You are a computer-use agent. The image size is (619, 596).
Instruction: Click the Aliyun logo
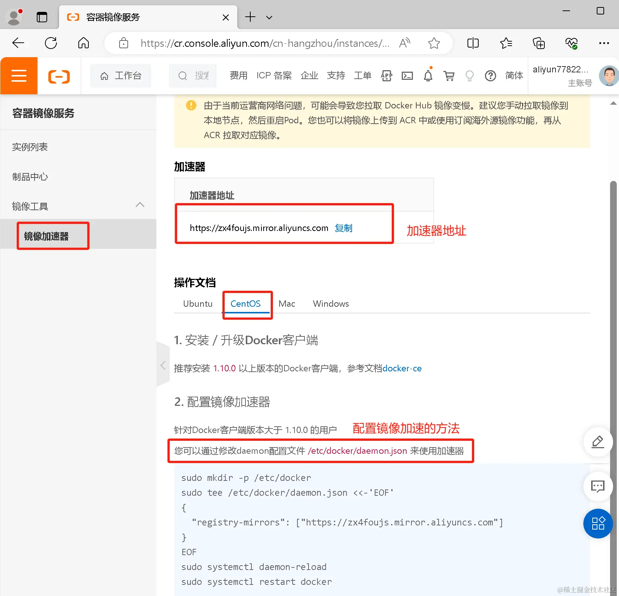59,76
